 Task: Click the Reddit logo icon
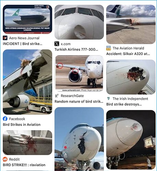[5, 159]
